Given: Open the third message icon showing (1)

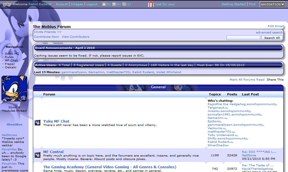Looking at the screenshot, I should coord(124,4).
